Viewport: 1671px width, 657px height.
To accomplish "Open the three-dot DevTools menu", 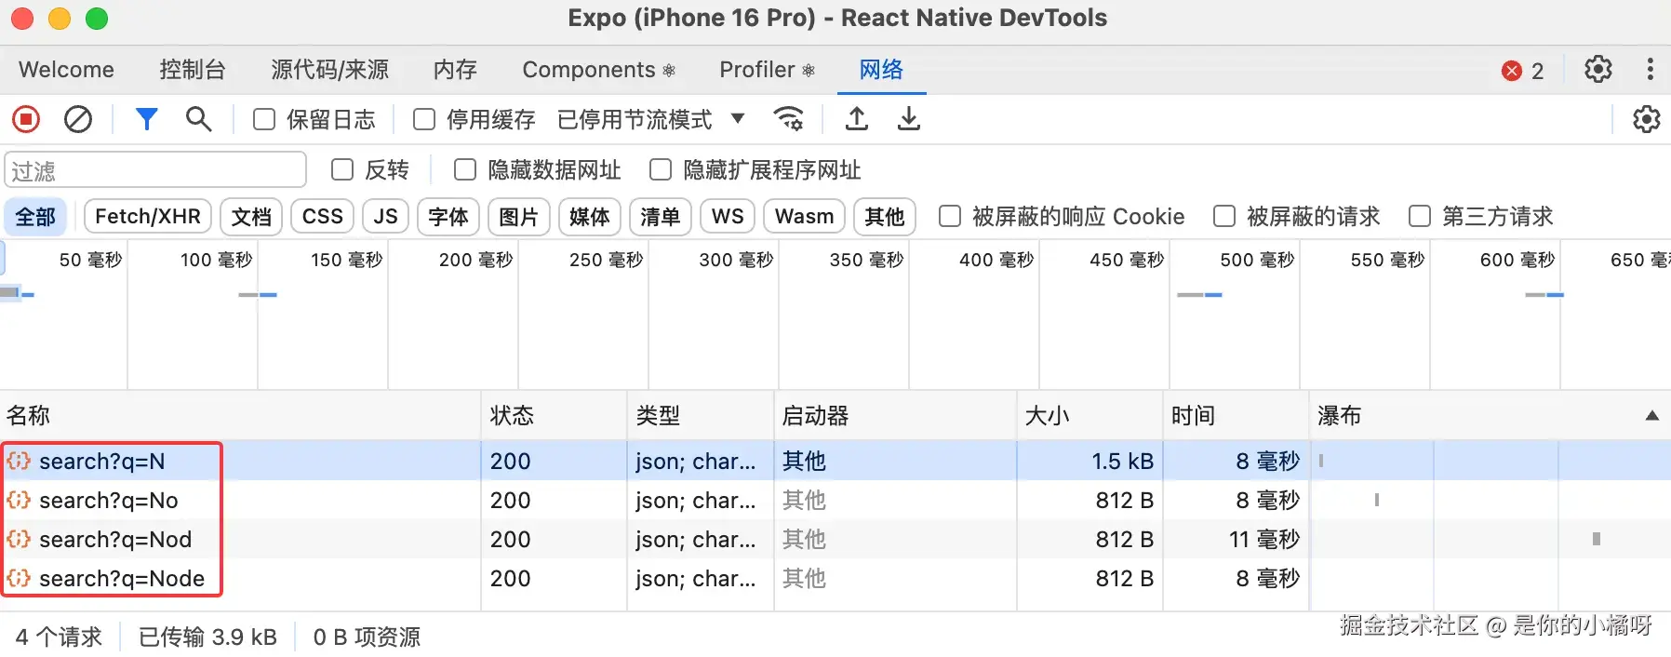I will pos(1650,70).
